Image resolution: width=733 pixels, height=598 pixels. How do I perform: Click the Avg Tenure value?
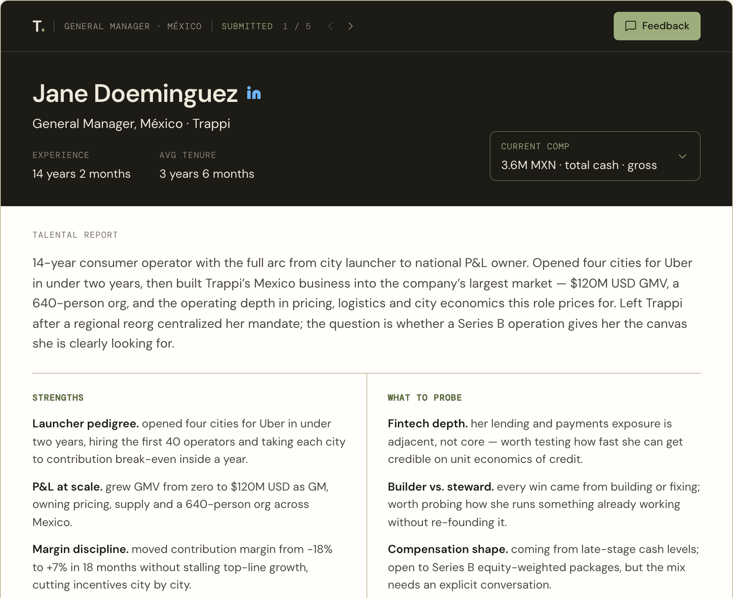pyautogui.click(x=207, y=174)
